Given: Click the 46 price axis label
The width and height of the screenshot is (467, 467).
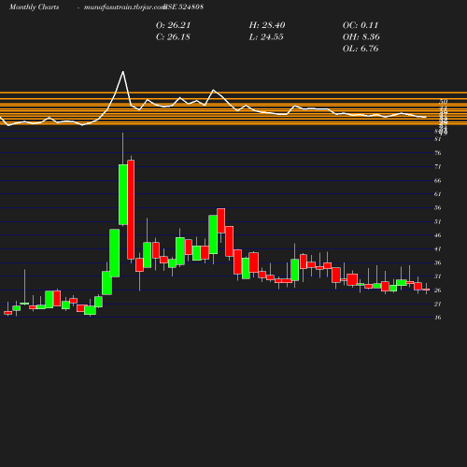Looking at the screenshot, I should click(438, 235).
